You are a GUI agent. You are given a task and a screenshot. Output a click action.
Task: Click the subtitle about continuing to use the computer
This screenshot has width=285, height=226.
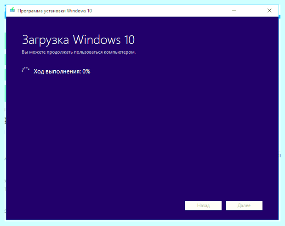coord(79,52)
